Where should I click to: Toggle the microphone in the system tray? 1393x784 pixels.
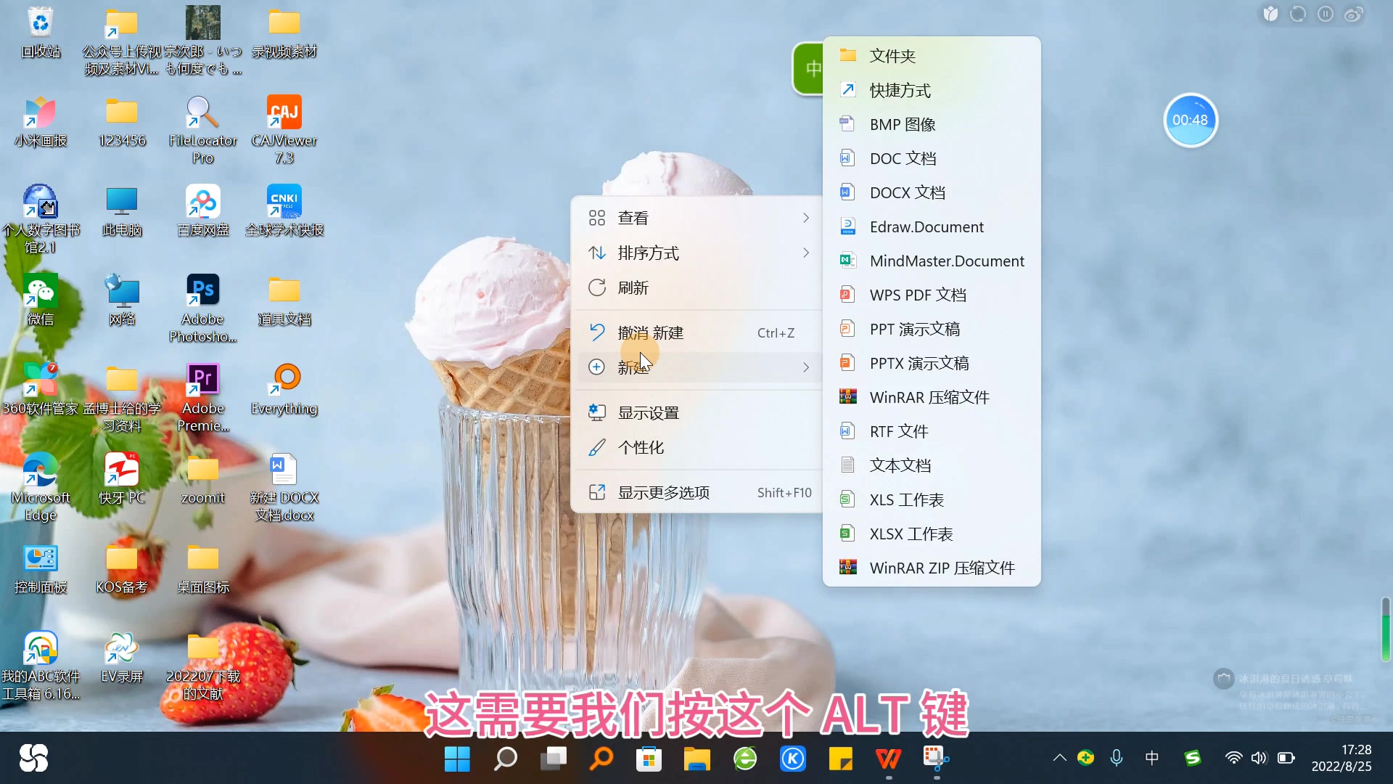point(1115,758)
